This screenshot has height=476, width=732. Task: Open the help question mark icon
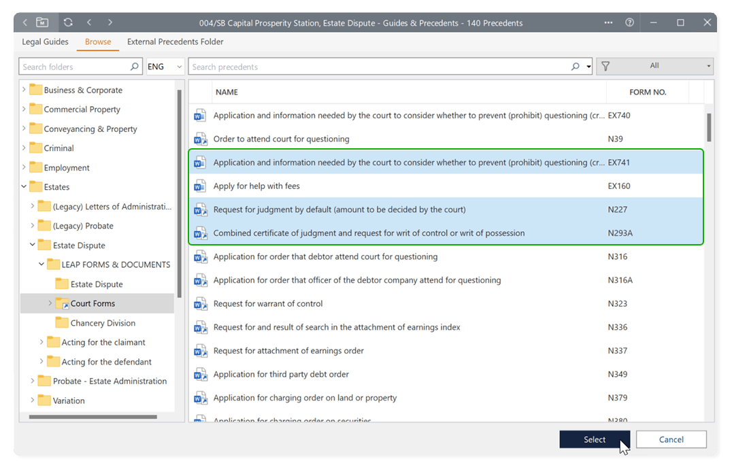point(629,22)
